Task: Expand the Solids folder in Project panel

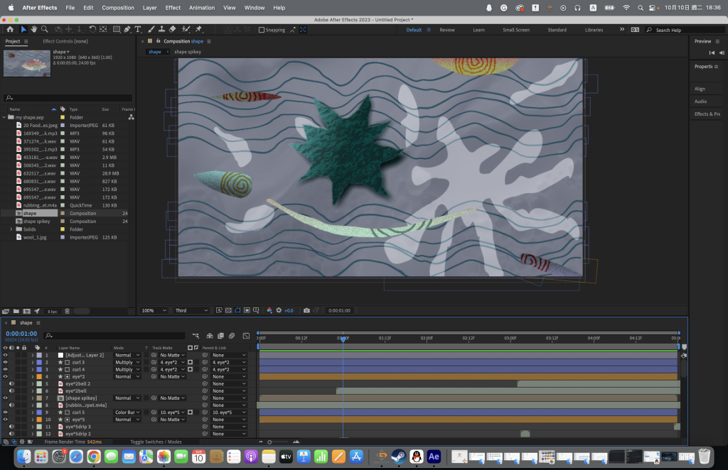Action: coord(11,229)
